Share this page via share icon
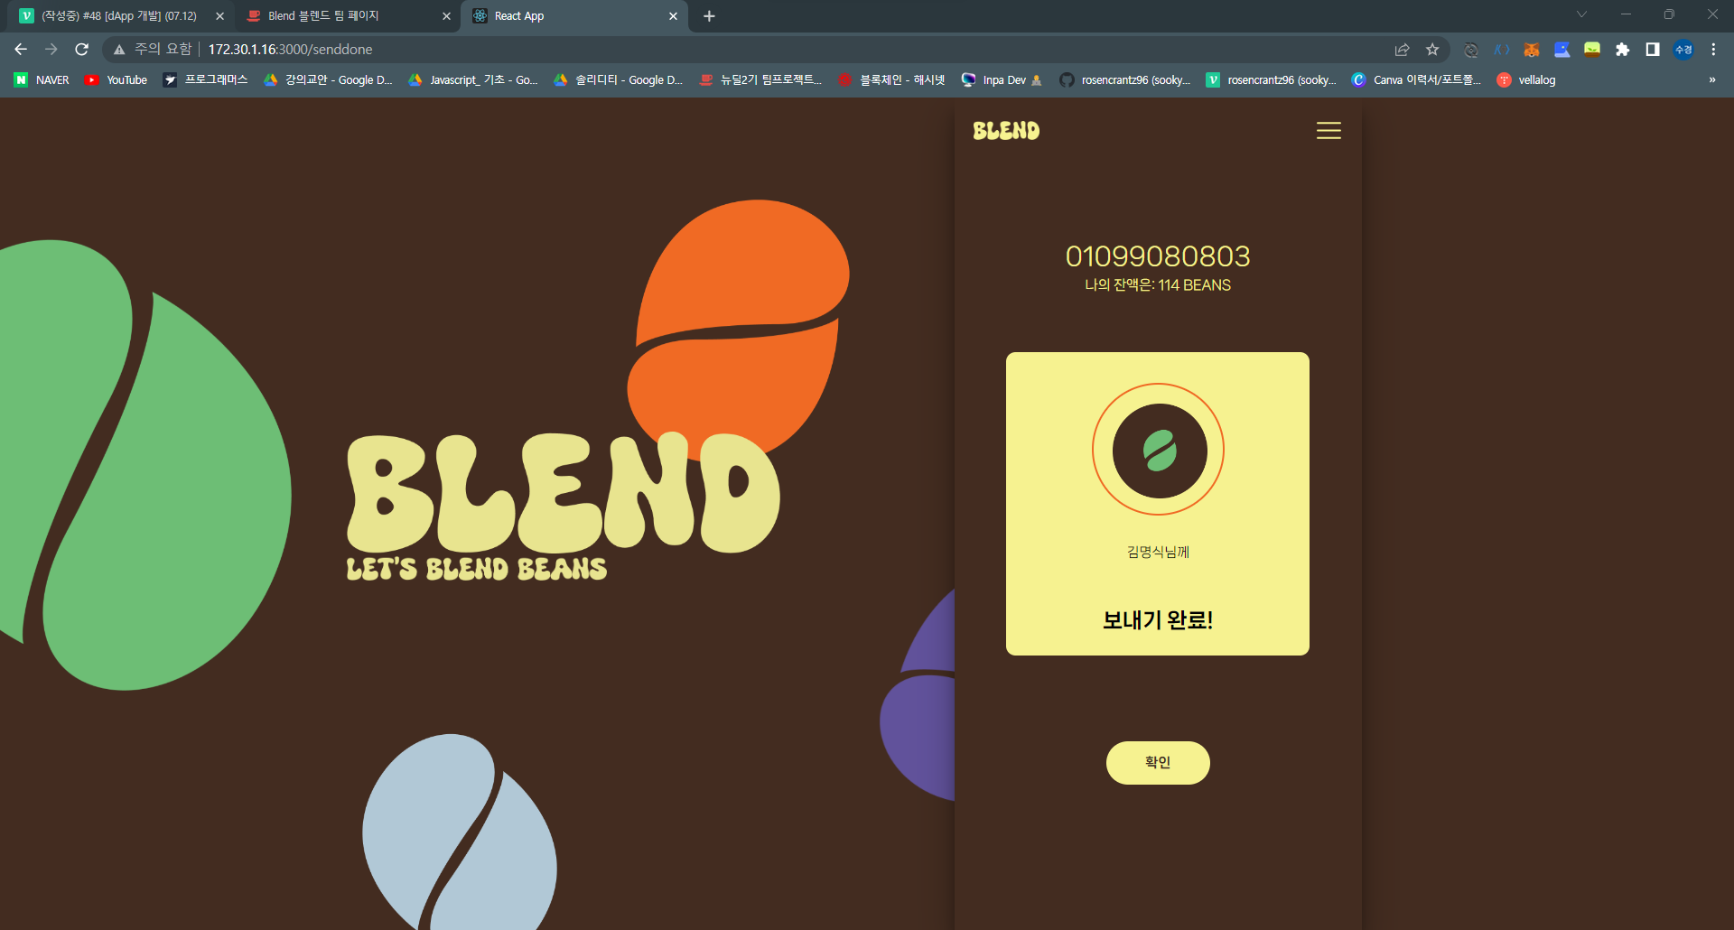 (1402, 50)
